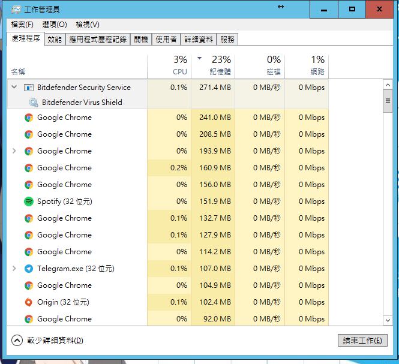Collapse the Bitdefender Security Service group
Viewport: 399px width, 364px height.
(14, 88)
